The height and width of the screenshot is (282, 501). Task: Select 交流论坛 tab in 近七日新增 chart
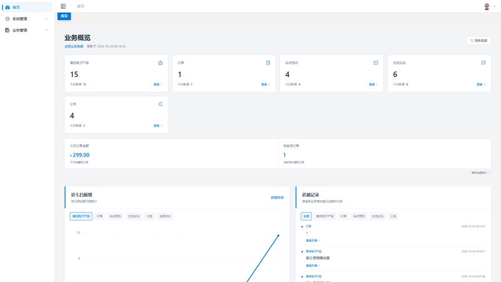pyautogui.click(x=134, y=216)
